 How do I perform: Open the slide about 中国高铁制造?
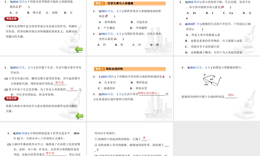[43, 139]
